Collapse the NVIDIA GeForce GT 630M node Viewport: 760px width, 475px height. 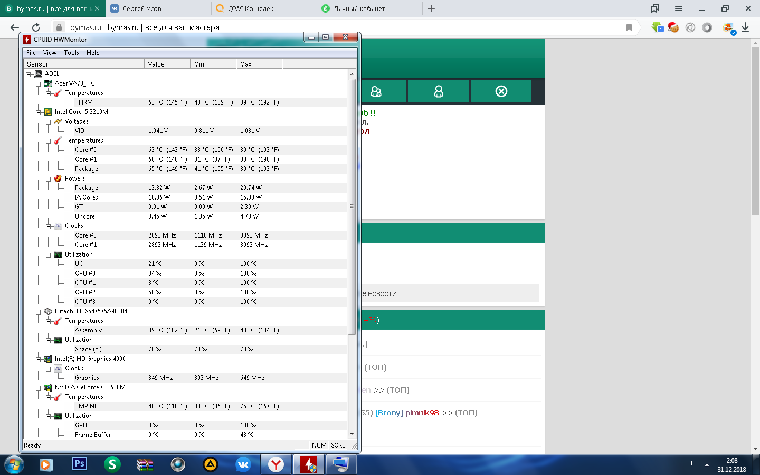pos(39,388)
